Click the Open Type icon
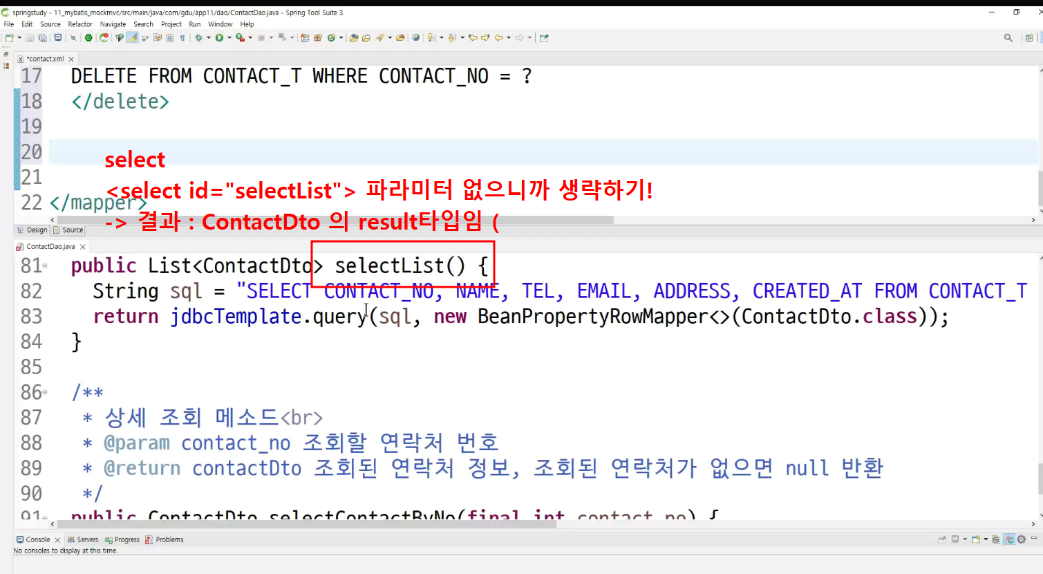1043x574 pixels. (x=354, y=38)
